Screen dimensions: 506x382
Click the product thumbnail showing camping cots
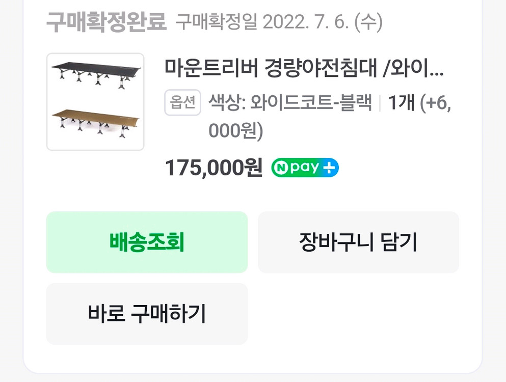coord(95,101)
